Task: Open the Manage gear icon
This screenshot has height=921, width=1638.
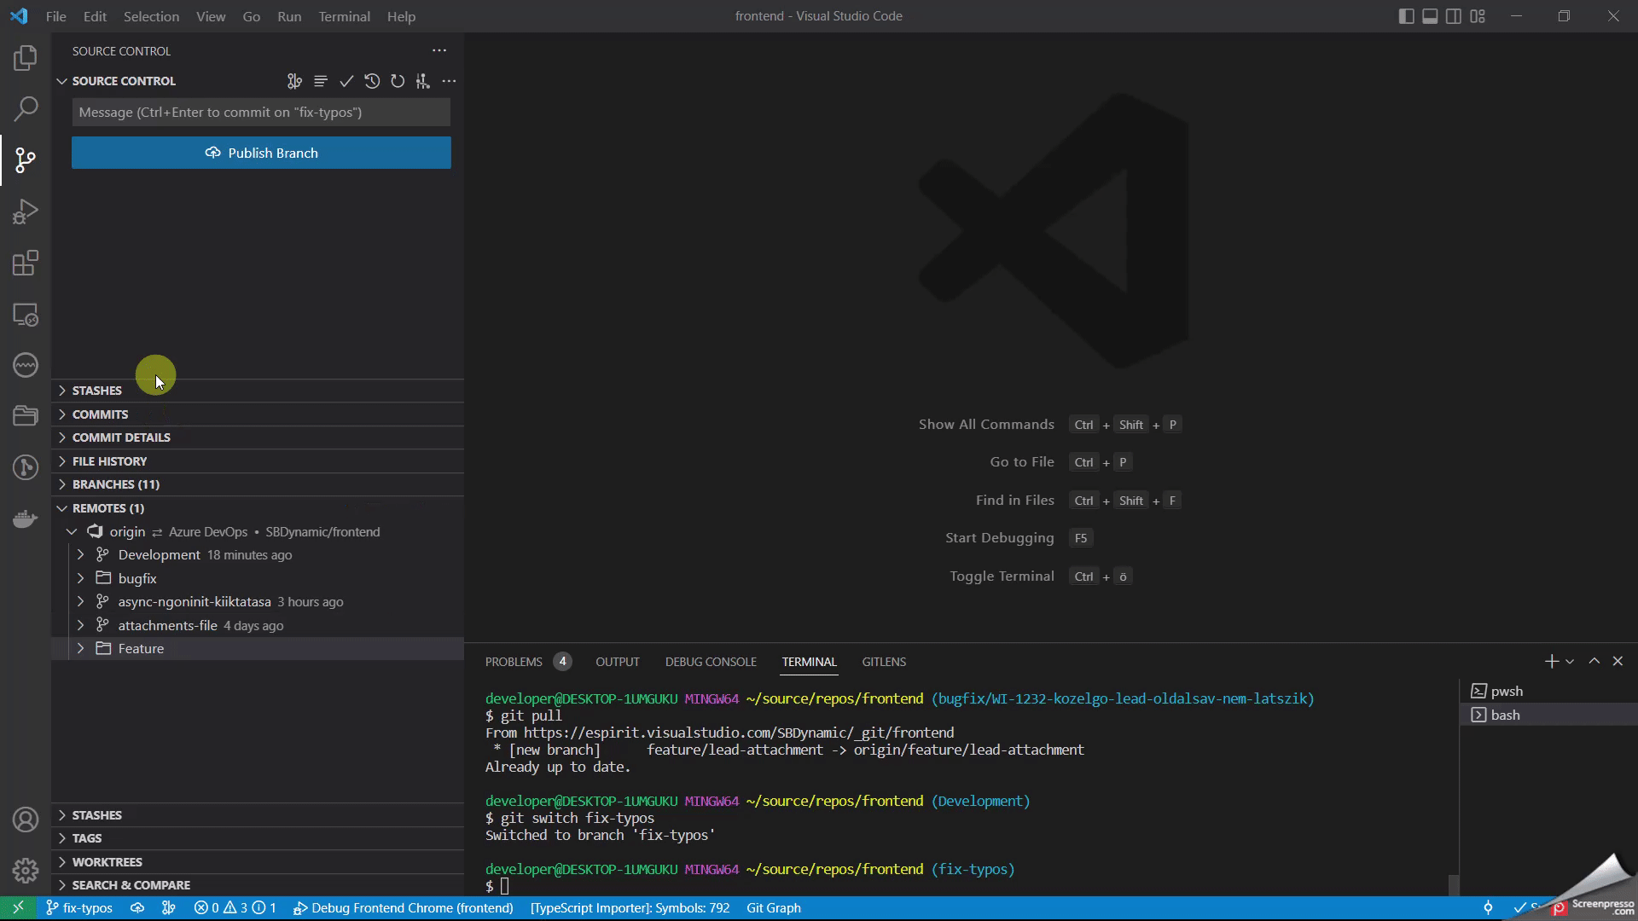Action: pyautogui.click(x=26, y=871)
